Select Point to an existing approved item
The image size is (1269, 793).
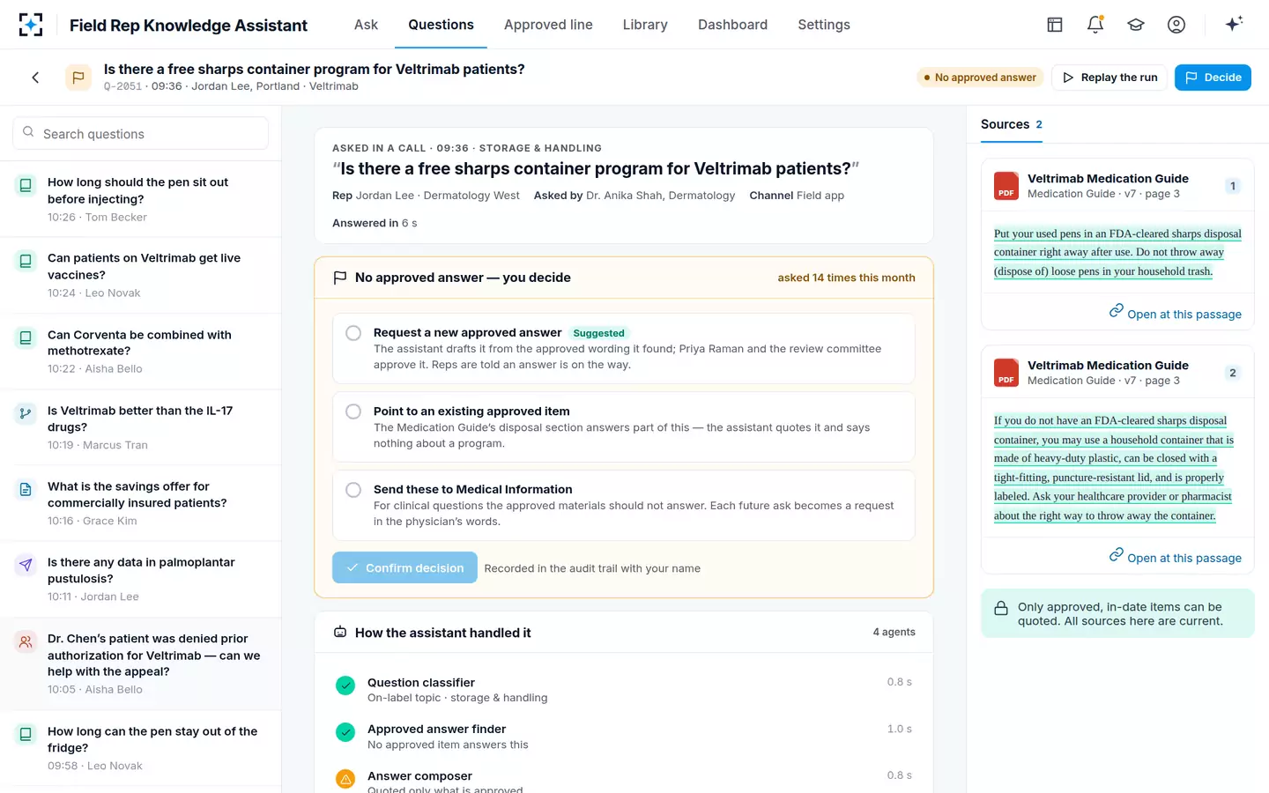point(624,426)
